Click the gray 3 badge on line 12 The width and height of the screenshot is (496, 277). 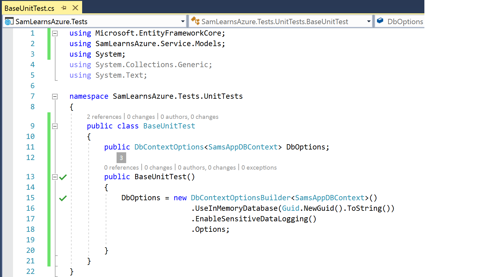pos(121,158)
